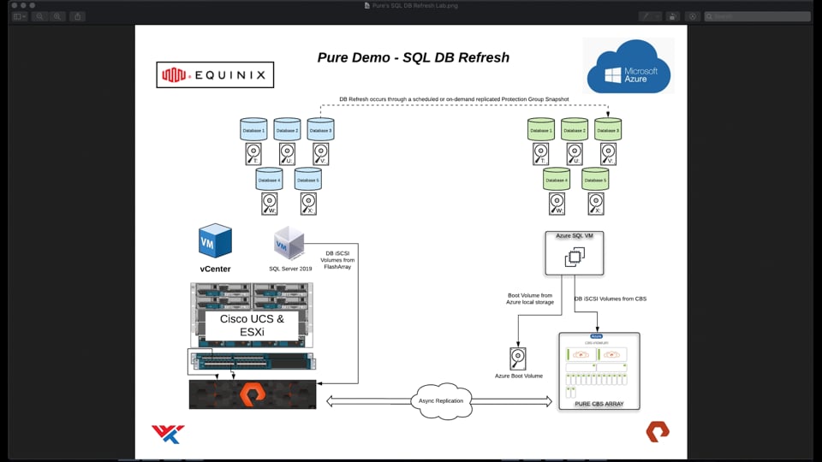The width and height of the screenshot is (822, 462).
Task: Click the green Database 3 cylinder
Action: pos(608,129)
